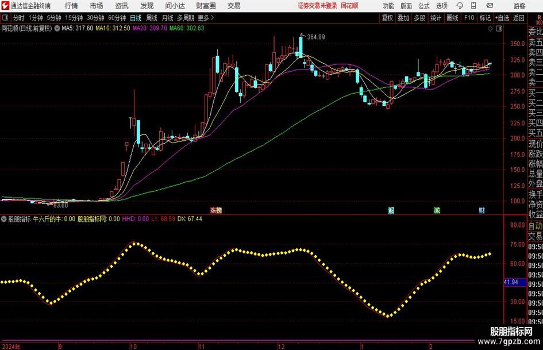This screenshot has width=543, height=350.
Task: Toggle the left sidebar panel icon
Action: pyautogui.click(x=5, y=18)
